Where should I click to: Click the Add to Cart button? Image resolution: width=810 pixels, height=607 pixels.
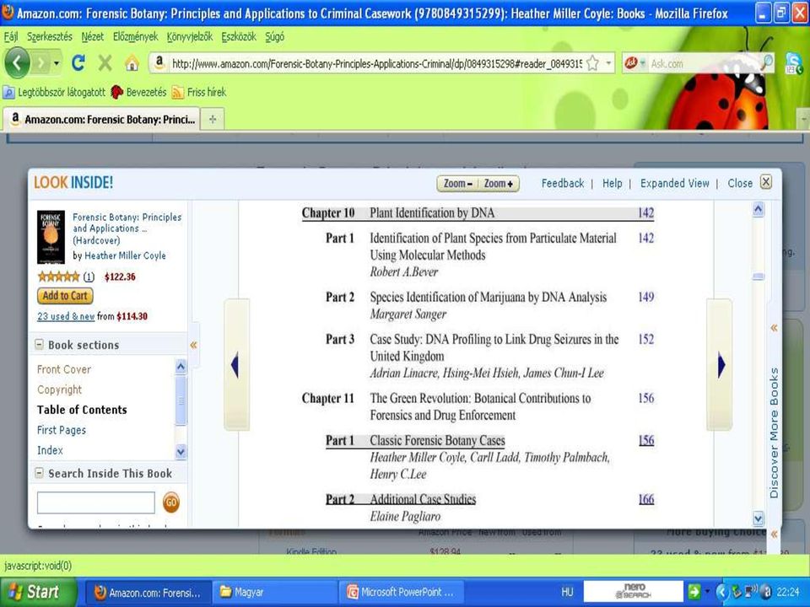coord(65,296)
